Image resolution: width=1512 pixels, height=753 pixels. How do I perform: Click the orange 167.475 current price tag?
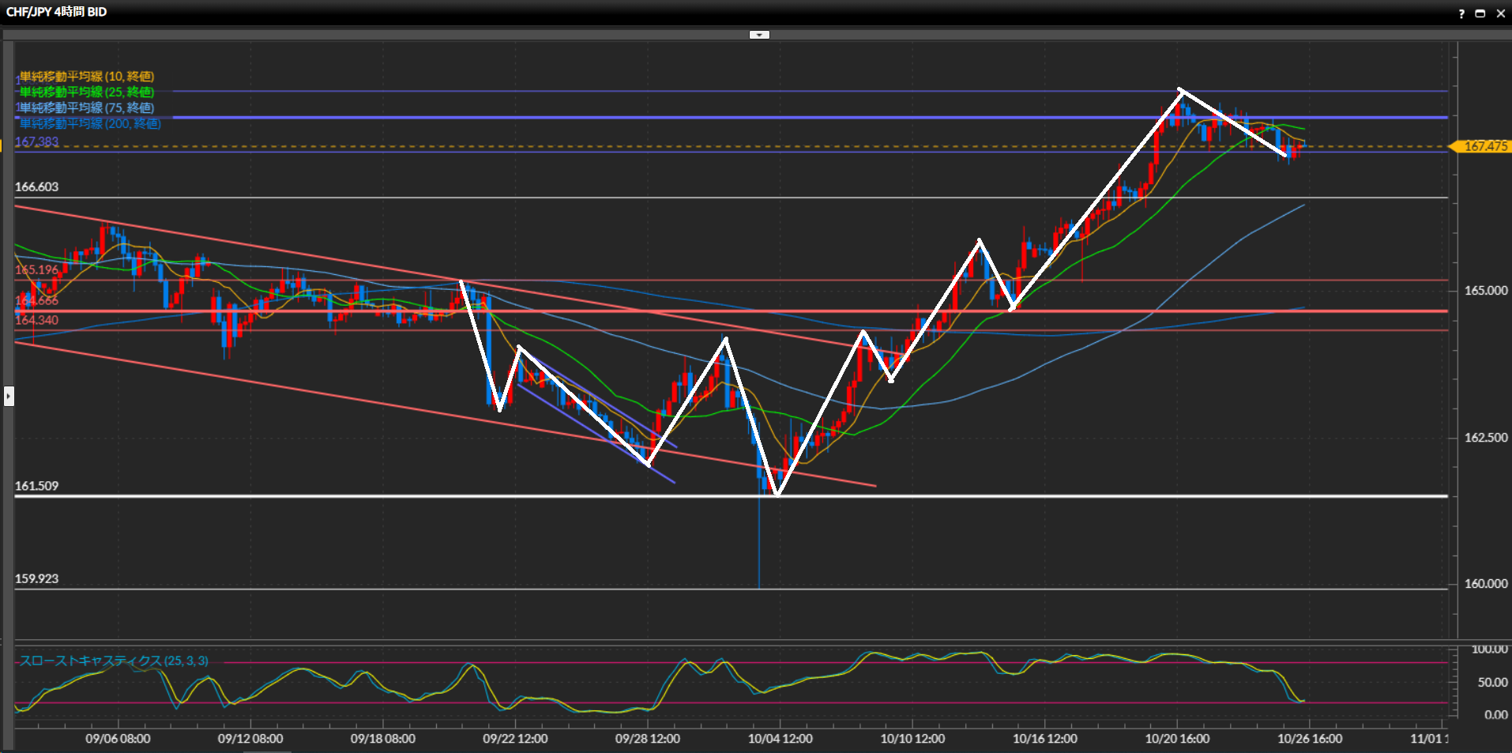[x=1484, y=146]
